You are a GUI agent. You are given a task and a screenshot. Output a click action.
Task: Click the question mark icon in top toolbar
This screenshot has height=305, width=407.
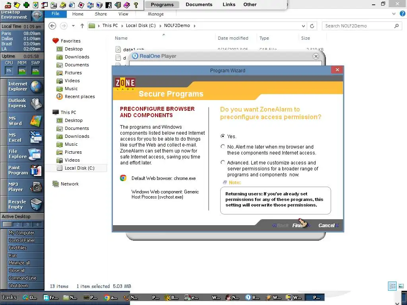coord(136,5)
